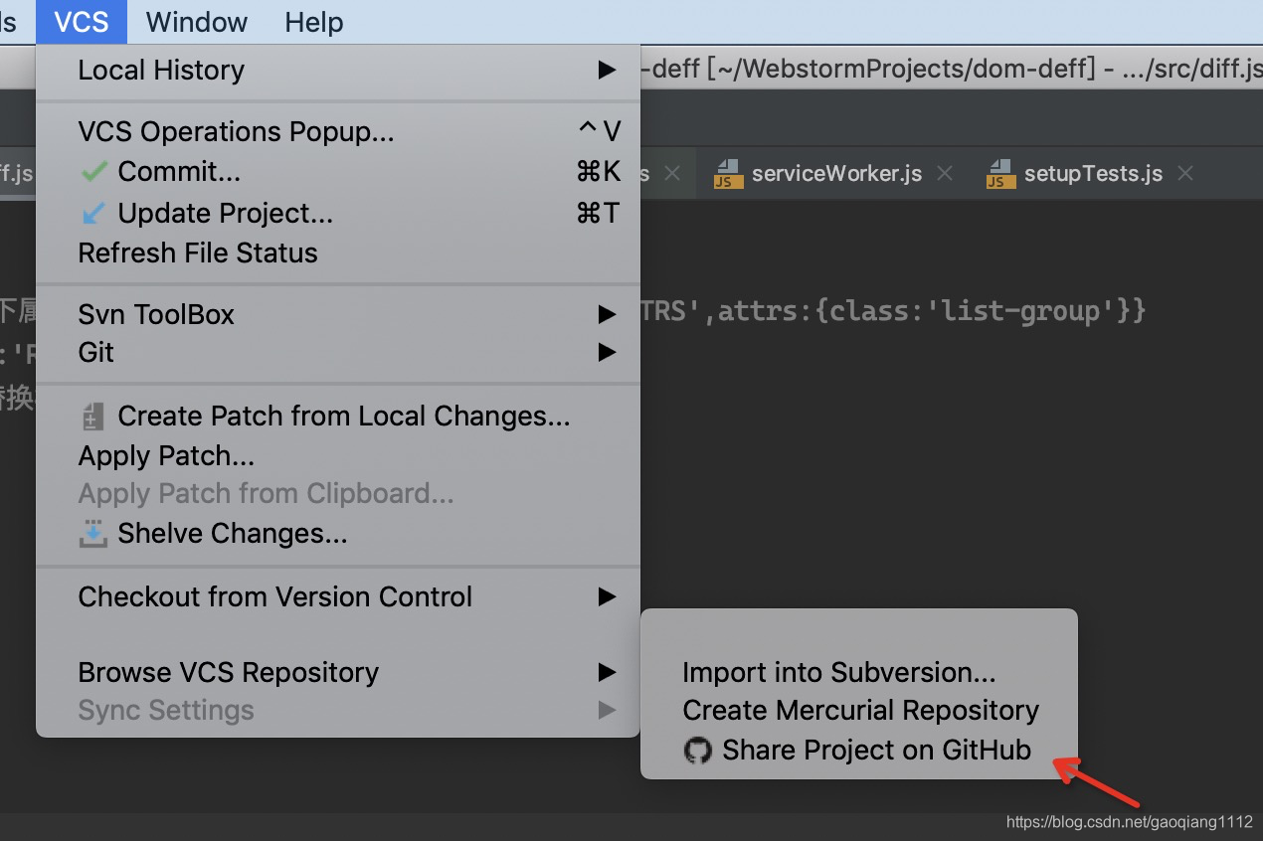Click the blue arrow Update Project icon
This screenshot has height=841, width=1263.
tap(93, 213)
